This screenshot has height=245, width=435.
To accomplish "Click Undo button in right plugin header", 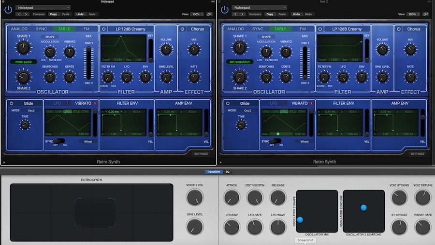I will pos(296,14).
